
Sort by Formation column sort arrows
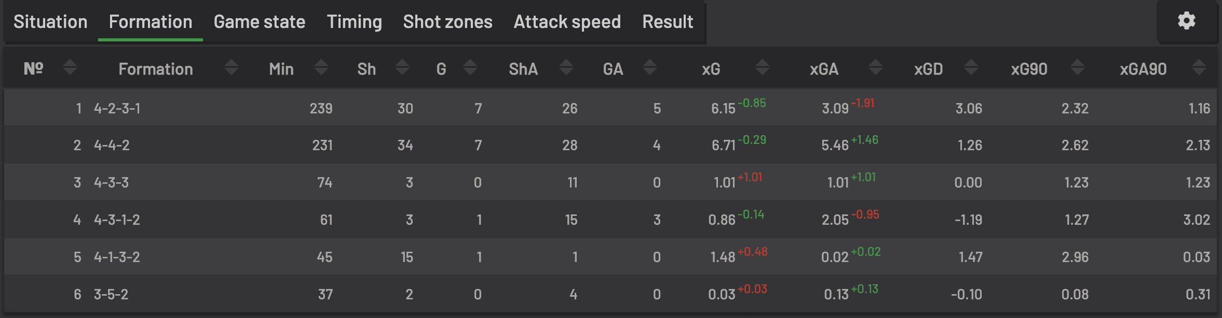click(x=232, y=68)
